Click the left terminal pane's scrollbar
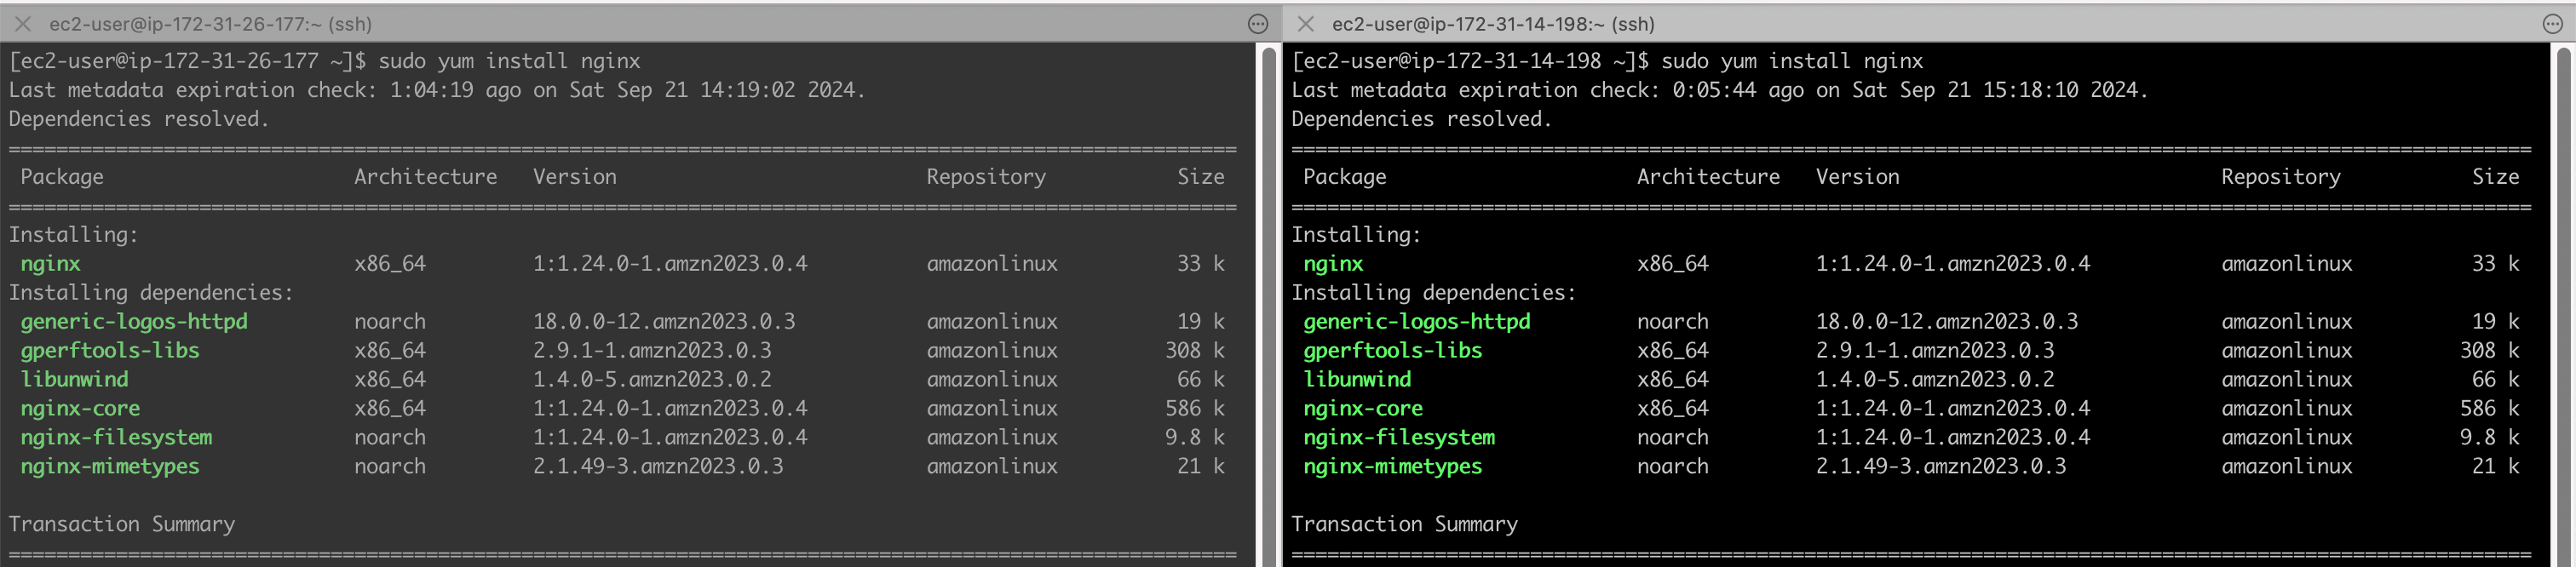 tap(1269, 300)
